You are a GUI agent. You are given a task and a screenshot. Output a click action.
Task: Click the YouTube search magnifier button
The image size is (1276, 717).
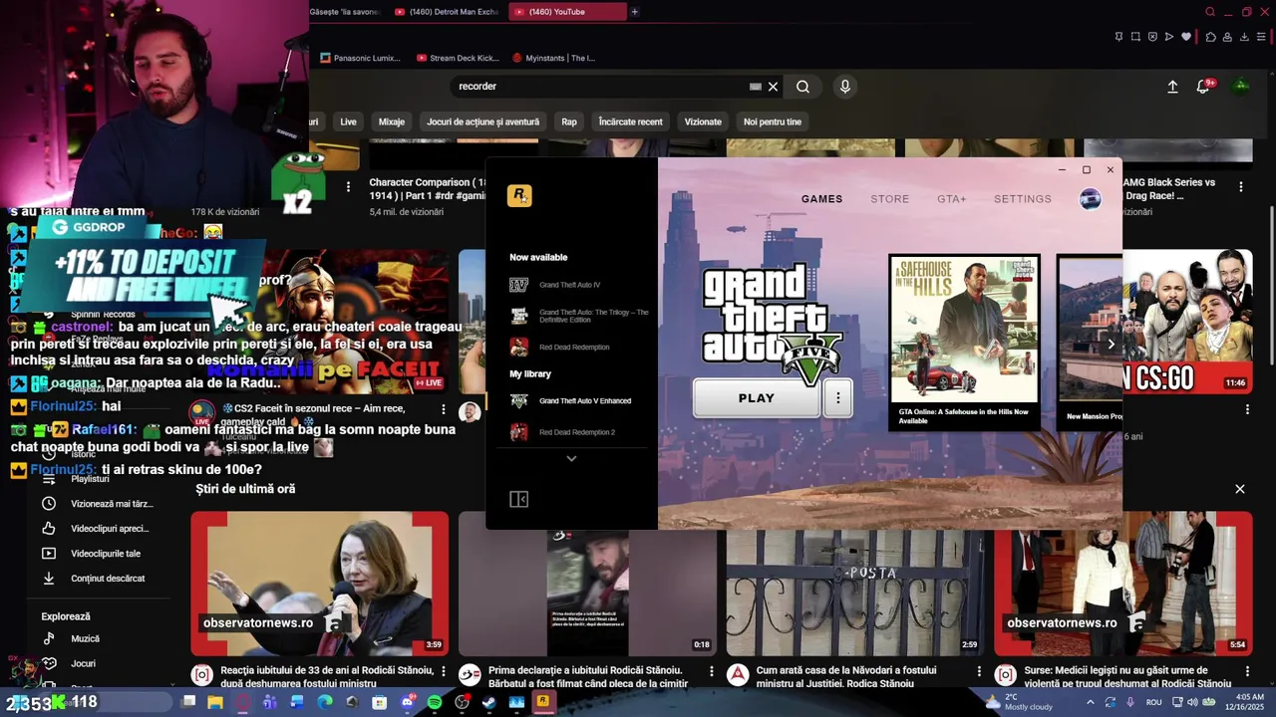click(802, 87)
